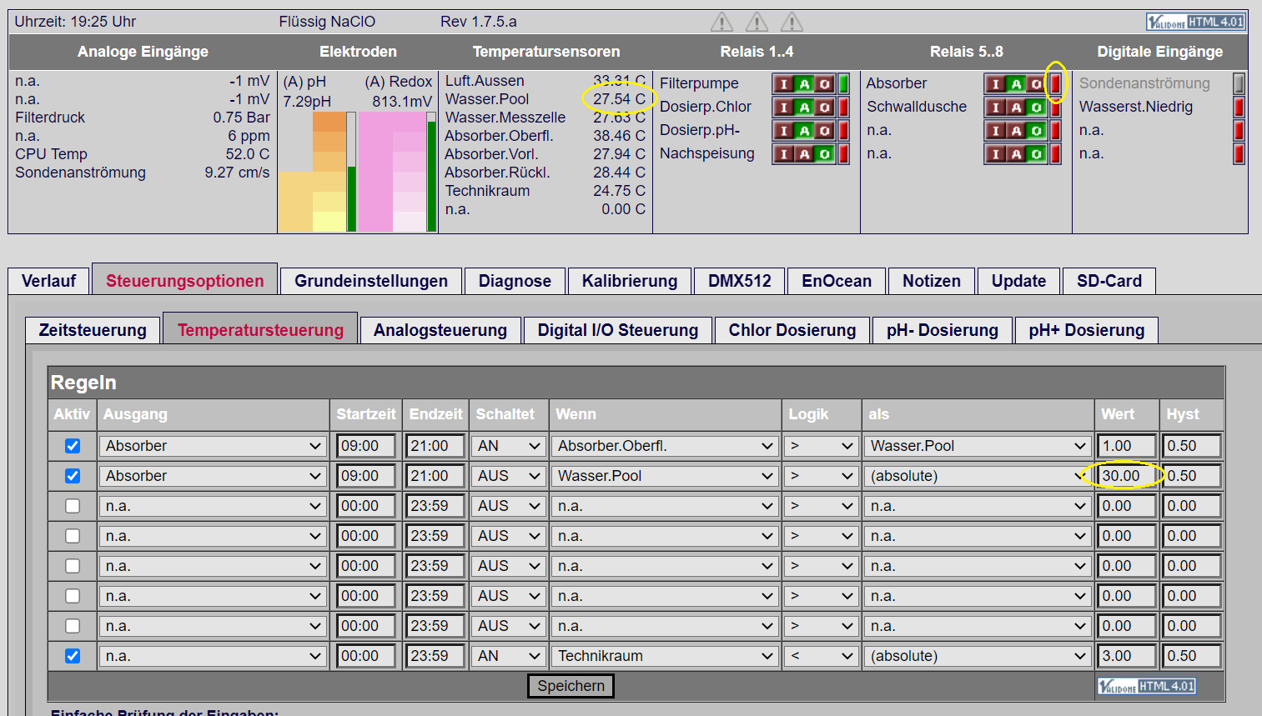The width and height of the screenshot is (1262, 716).
Task: Expand Schaltet dropdown in the Technikraum rule
Action: 509,656
